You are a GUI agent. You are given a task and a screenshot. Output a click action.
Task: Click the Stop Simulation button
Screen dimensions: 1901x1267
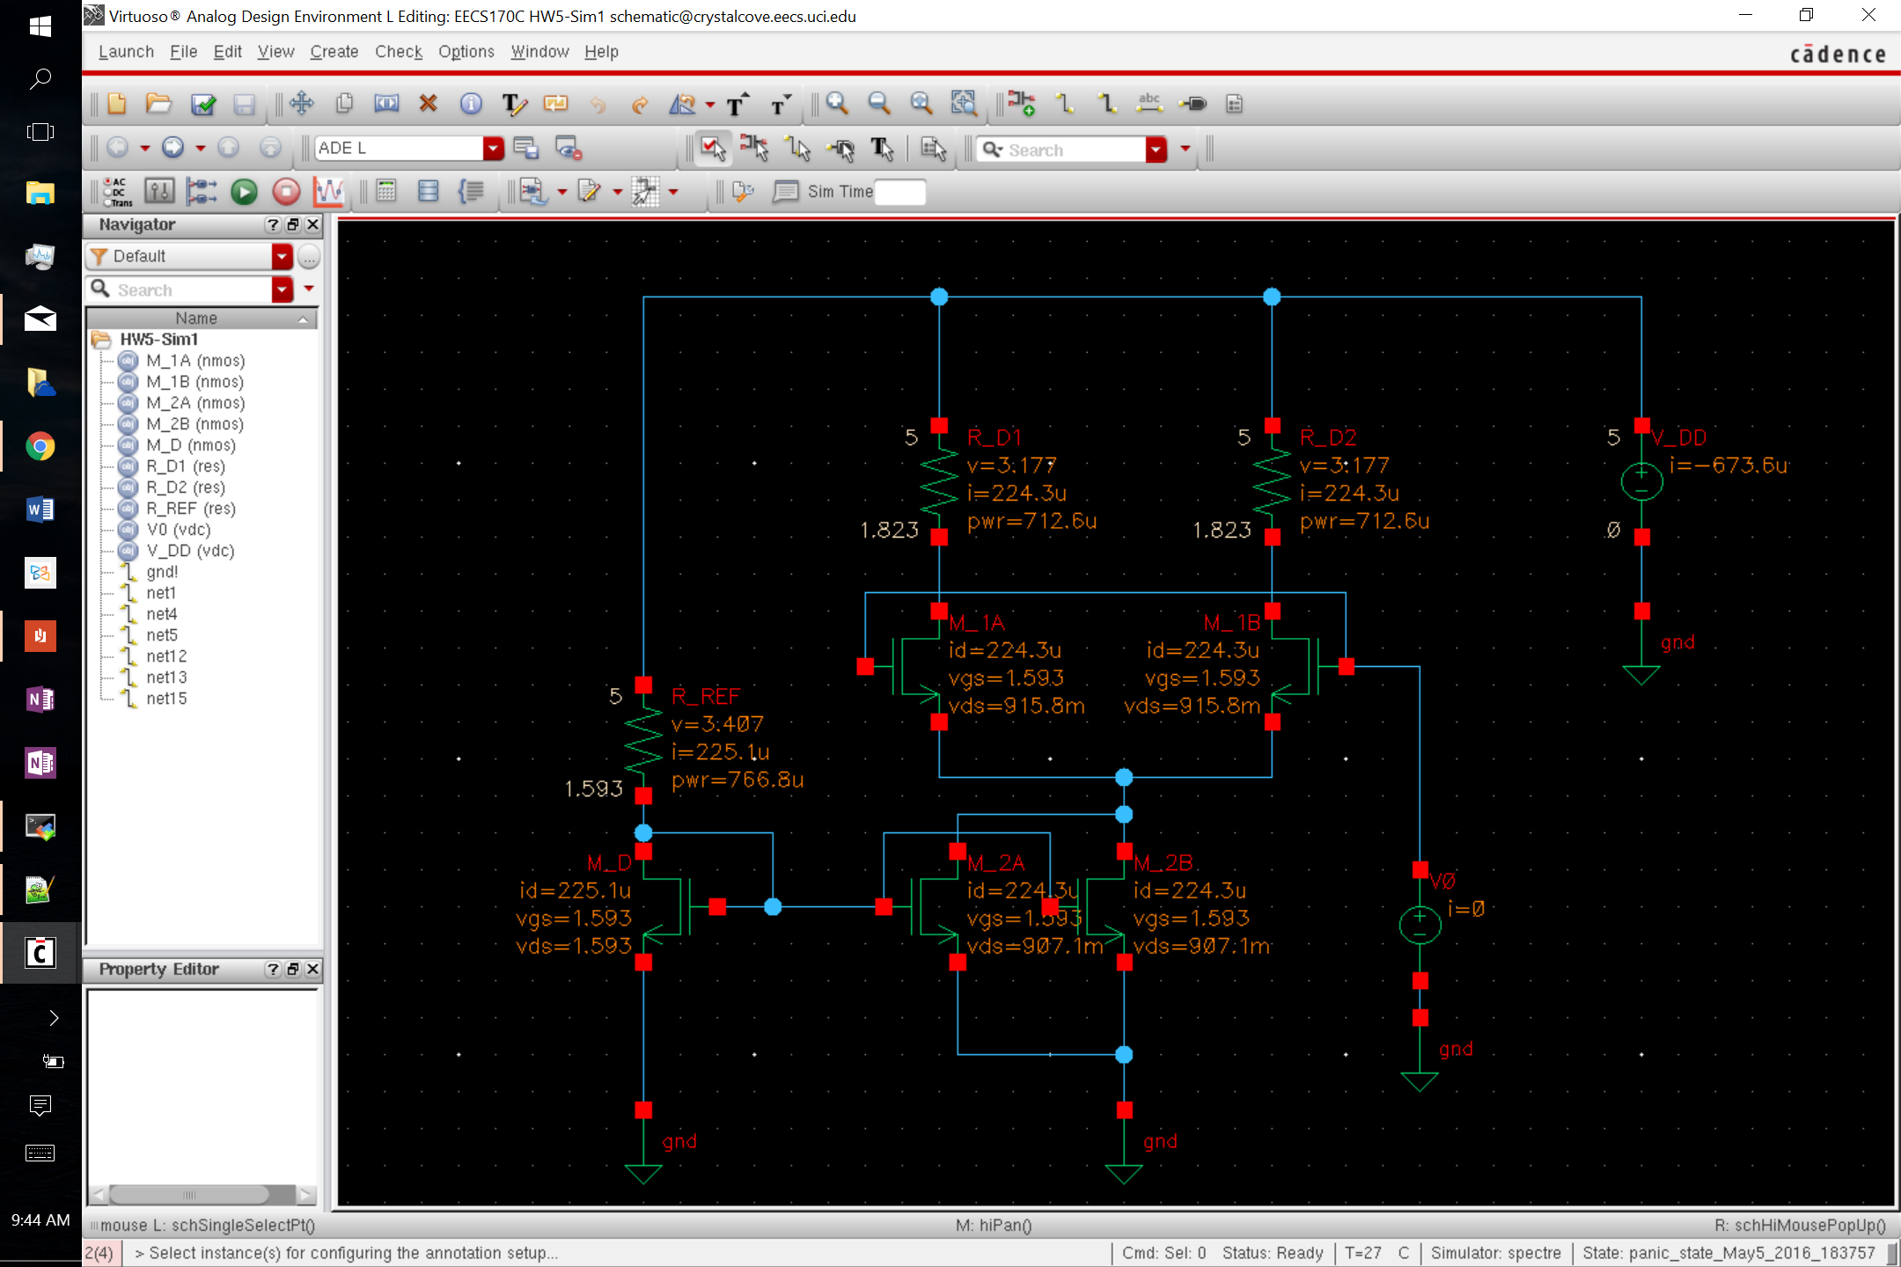coord(283,193)
